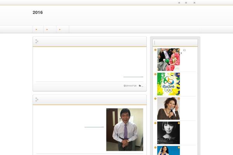The width and height of the screenshot is (233, 155).
Task: Open the "2016" site title link
Action: click(x=38, y=12)
